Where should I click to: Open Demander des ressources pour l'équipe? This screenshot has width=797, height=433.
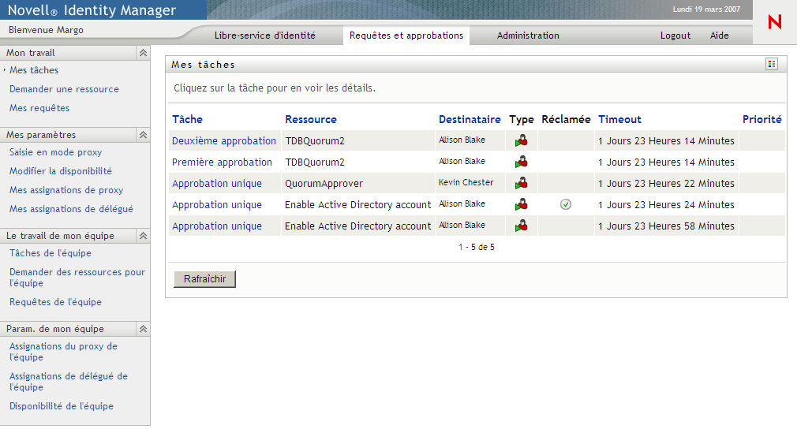click(x=77, y=278)
